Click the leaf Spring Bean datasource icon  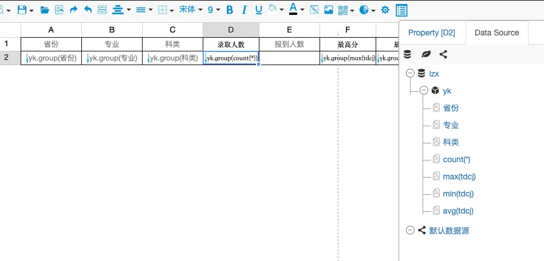click(425, 54)
